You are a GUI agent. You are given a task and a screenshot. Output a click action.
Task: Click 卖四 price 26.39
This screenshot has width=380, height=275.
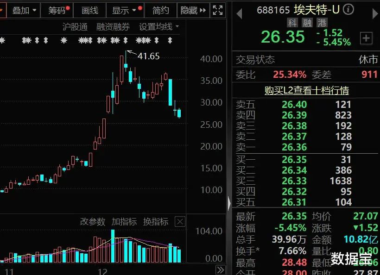click(x=294, y=115)
